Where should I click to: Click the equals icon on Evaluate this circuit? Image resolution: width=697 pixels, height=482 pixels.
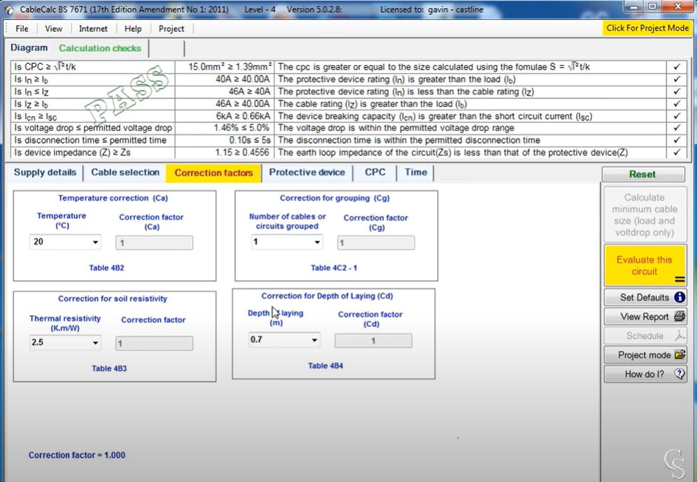pos(680,280)
